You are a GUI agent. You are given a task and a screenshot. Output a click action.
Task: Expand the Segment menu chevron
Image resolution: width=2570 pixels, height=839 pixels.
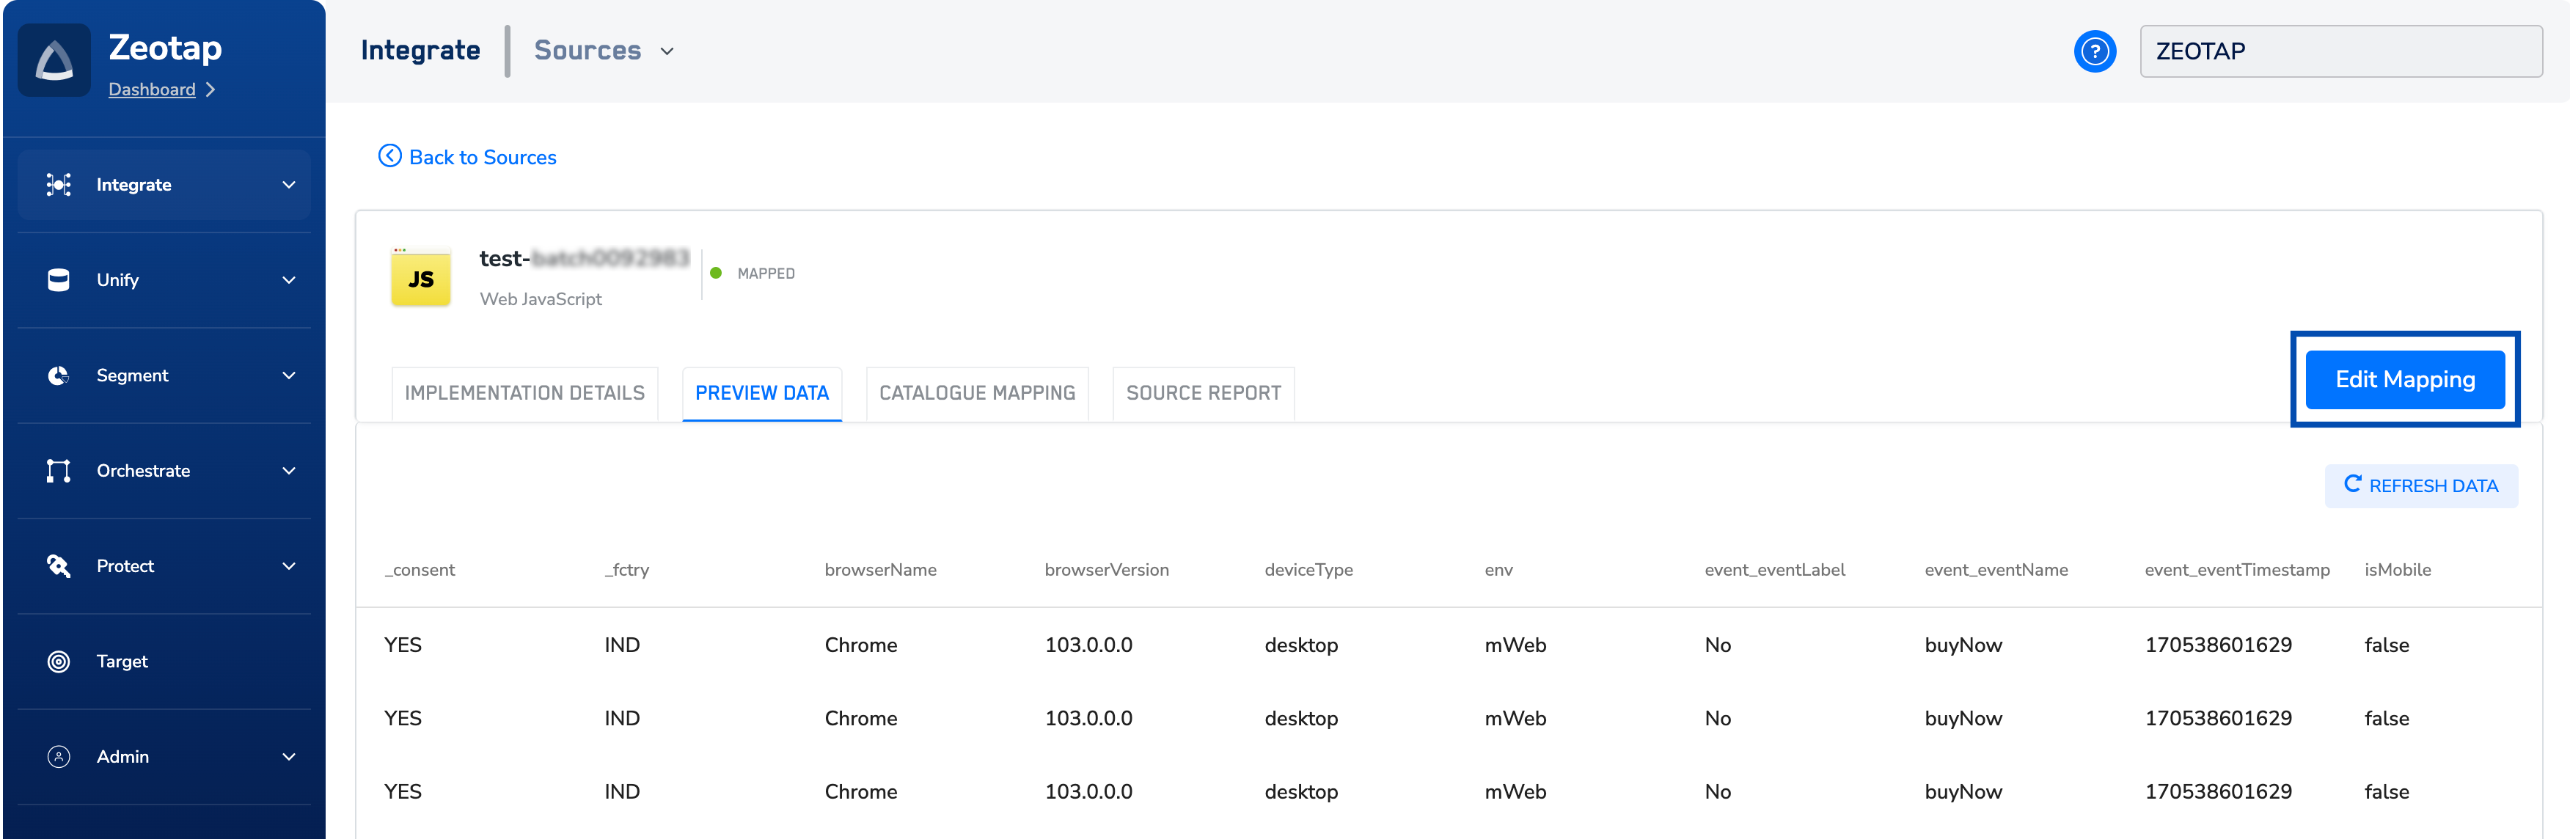288,376
